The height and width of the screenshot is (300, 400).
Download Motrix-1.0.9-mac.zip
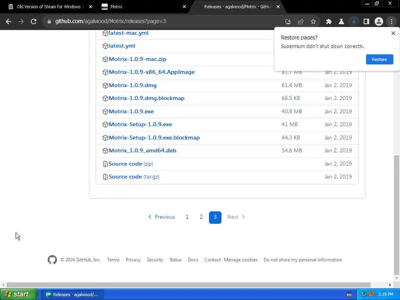[137, 59]
